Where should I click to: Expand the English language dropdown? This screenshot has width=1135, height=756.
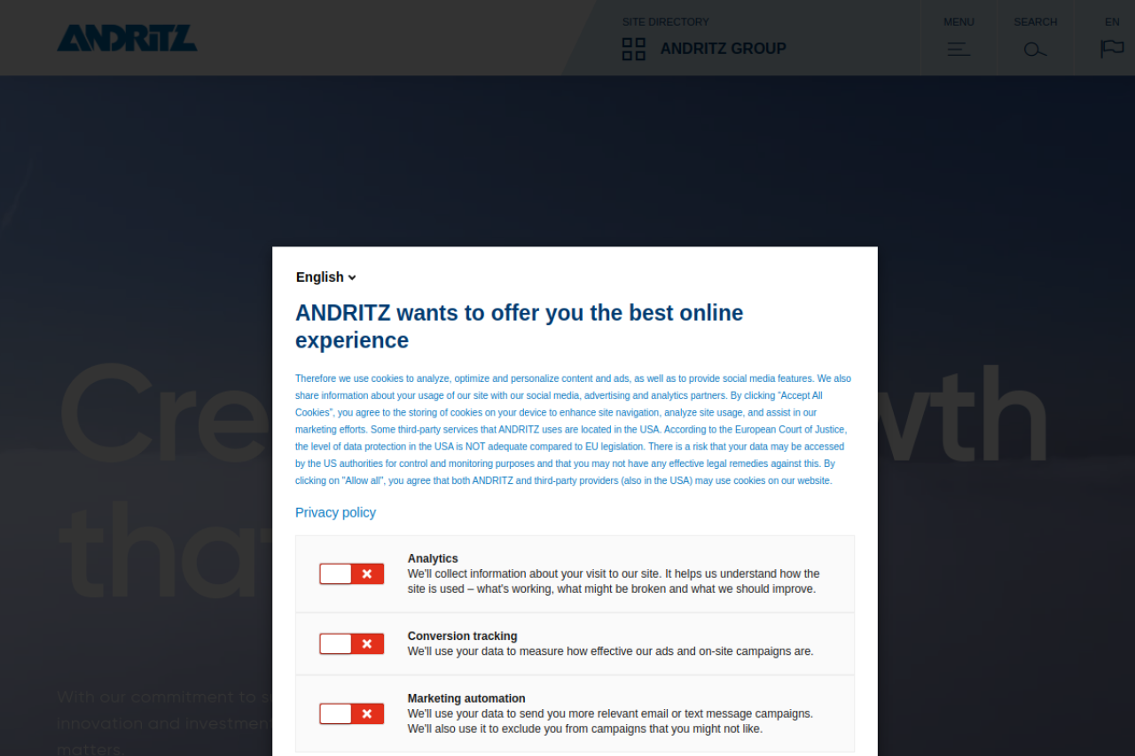tap(325, 277)
